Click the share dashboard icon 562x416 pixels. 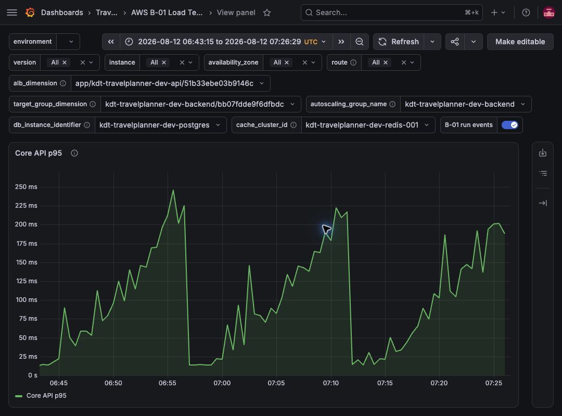455,42
